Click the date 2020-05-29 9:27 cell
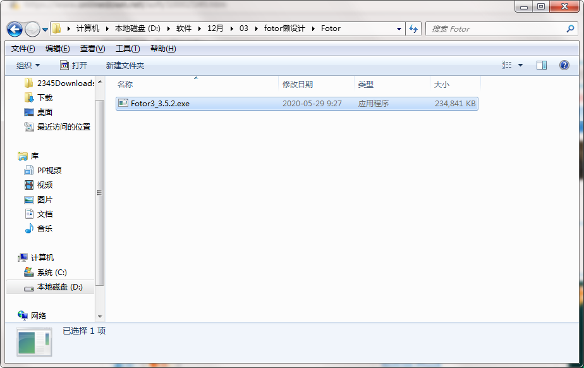584x368 pixels. point(312,104)
